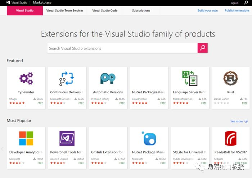
Task: Click the Rust extension logo
Action: tap(230, 79)
